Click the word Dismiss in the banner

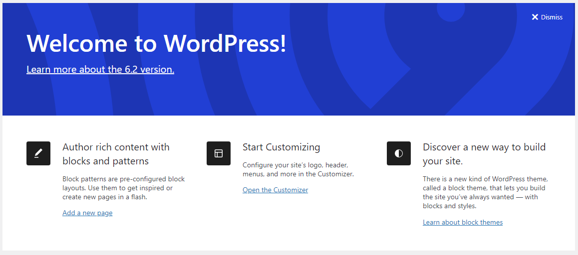pos(552,17)
